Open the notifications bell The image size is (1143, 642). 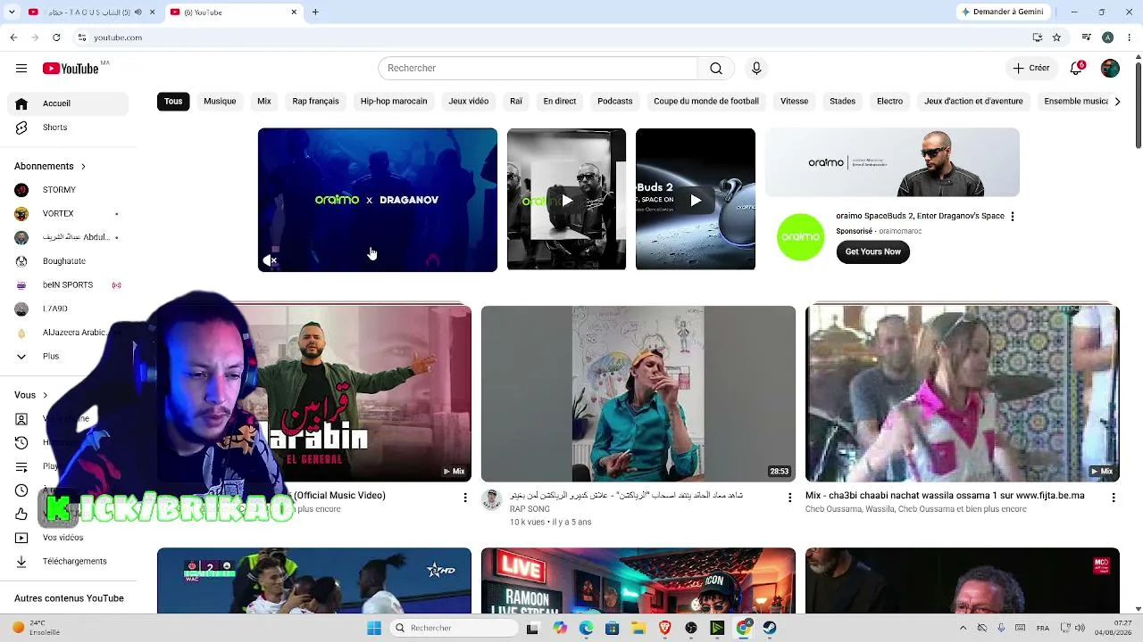(1077, 69)
